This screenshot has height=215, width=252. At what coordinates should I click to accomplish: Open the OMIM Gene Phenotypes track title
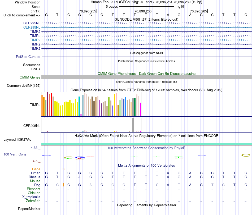[146, 74]
